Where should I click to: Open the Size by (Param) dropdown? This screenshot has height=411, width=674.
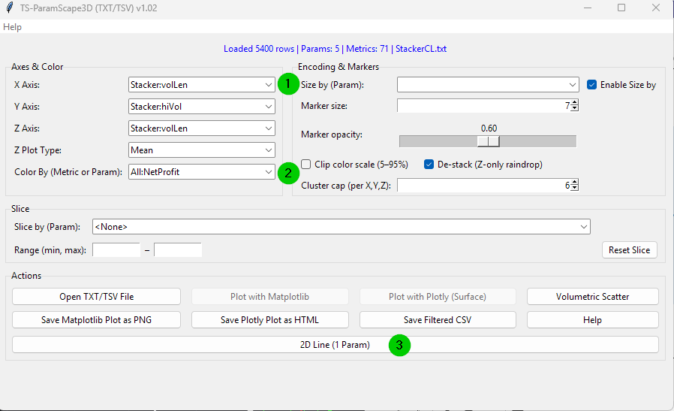pyautogui.click(x=488, y=85)
